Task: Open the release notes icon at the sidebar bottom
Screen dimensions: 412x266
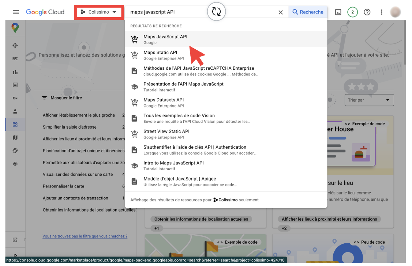Action: (15, 239)
